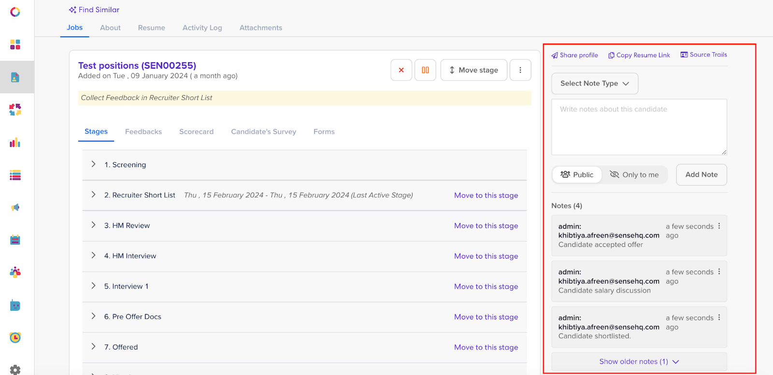Screen dimensions: 773x375
Task: Move to Recruiter Short List stage
Action: pos(486,195)
